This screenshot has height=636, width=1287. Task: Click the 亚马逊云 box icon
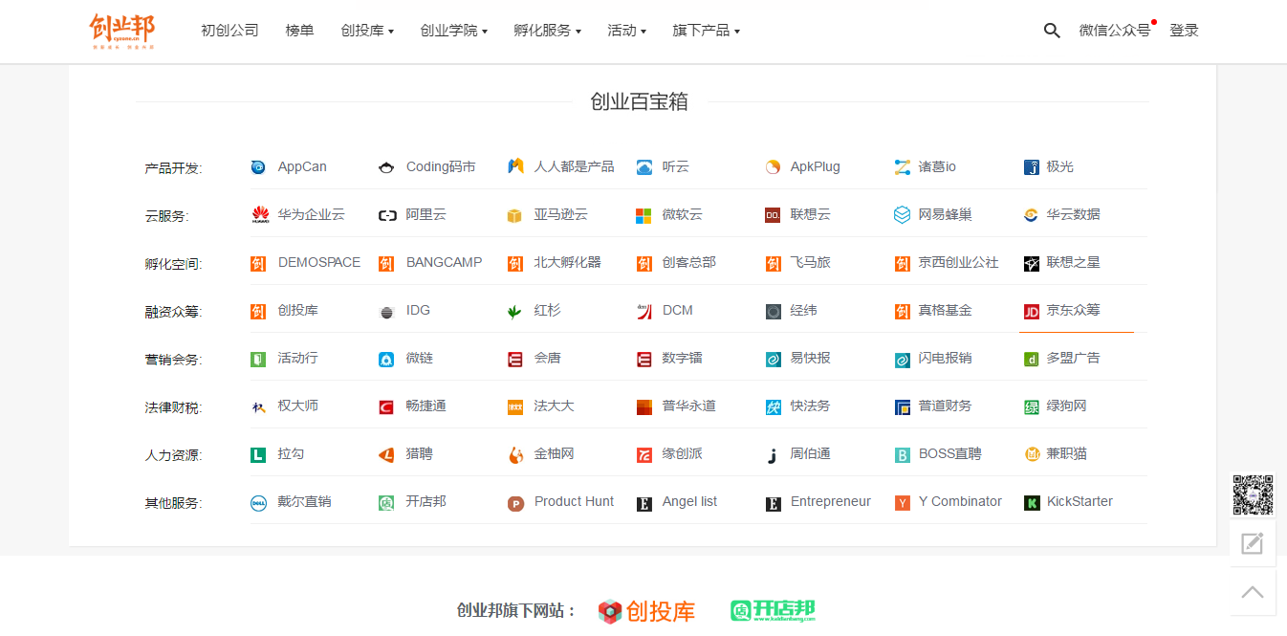pos(514,215)
